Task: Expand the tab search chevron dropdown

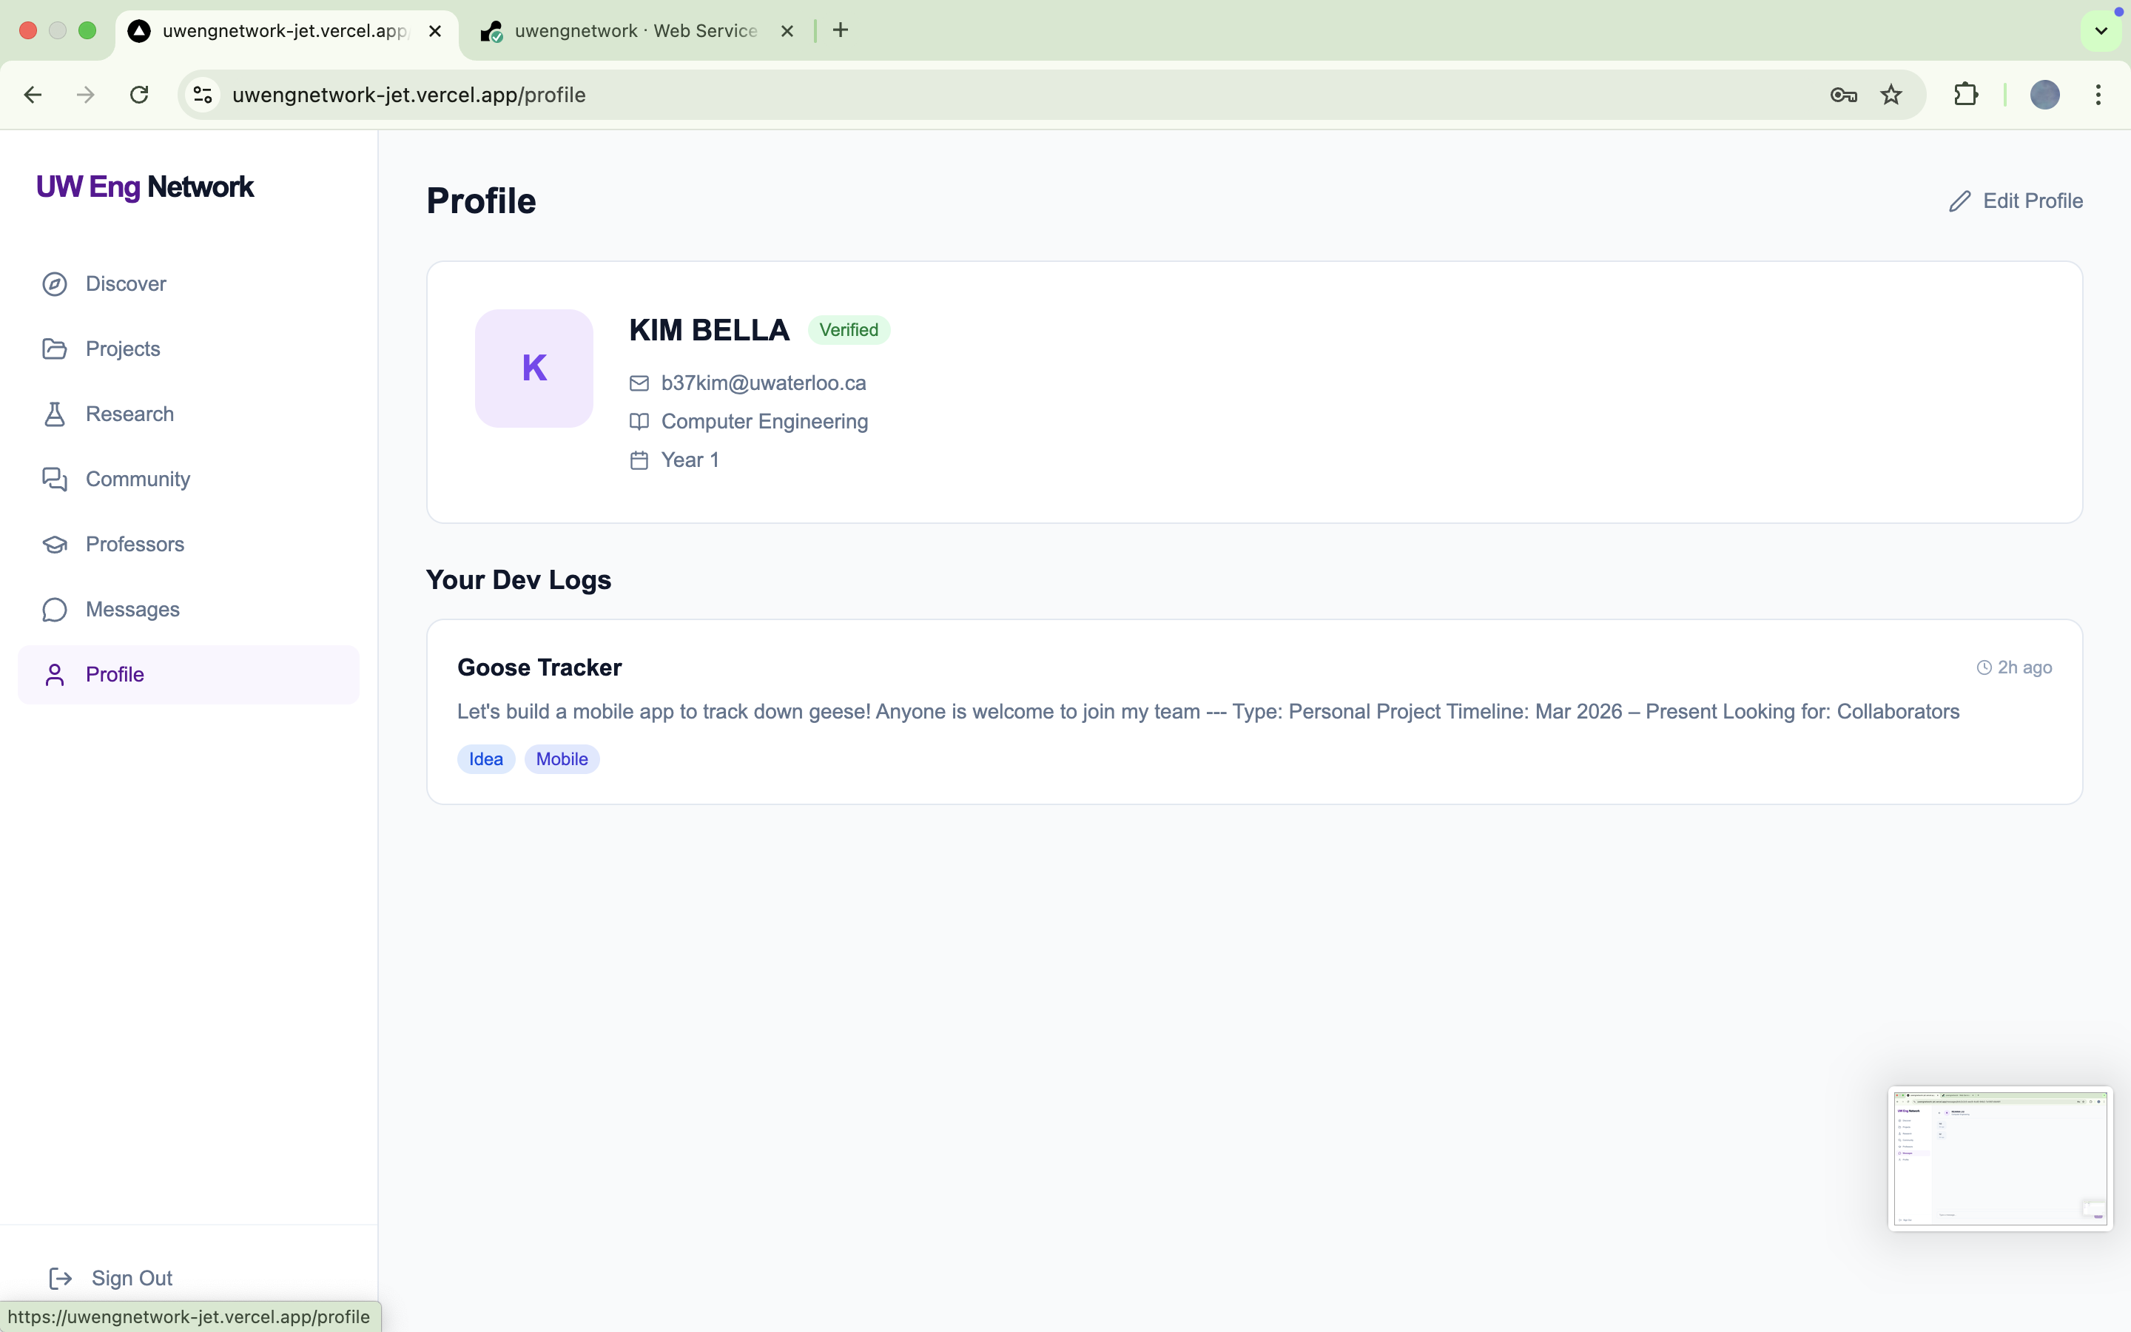Action: click(2101, 31)
